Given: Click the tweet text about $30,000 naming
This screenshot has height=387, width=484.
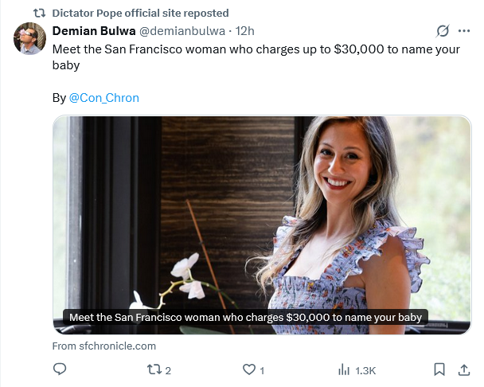Looking at the screenshot, I should [x=256, y=57].
